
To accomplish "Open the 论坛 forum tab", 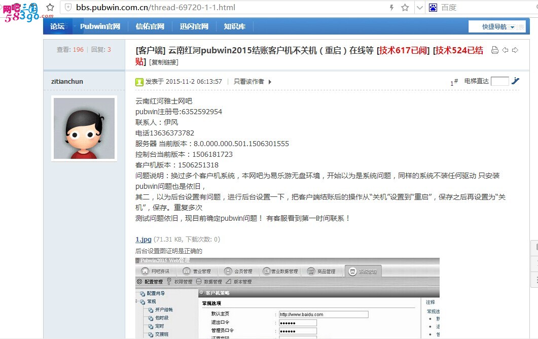I will (57, 26).
